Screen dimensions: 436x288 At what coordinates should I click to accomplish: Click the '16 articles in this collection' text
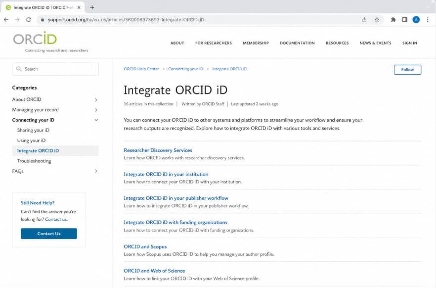tap(148, 104)
